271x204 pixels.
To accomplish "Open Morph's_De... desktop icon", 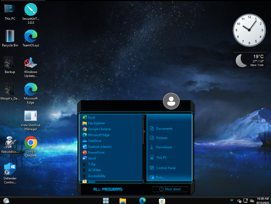I will 10,92.
